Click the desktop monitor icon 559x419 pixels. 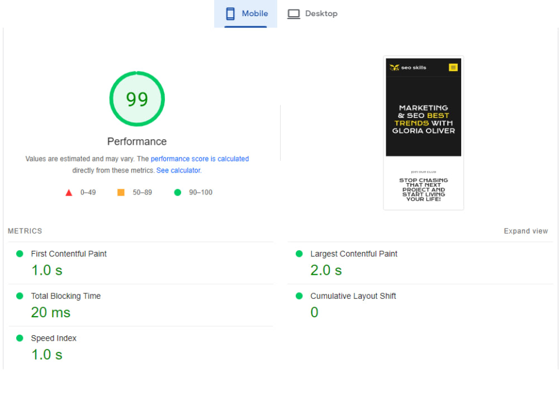coord(294,14)
